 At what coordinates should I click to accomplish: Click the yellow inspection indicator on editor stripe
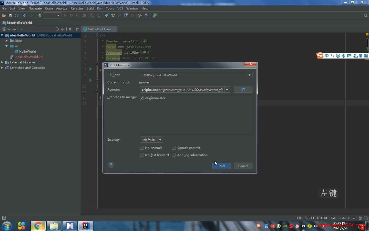tap(367, 34)
